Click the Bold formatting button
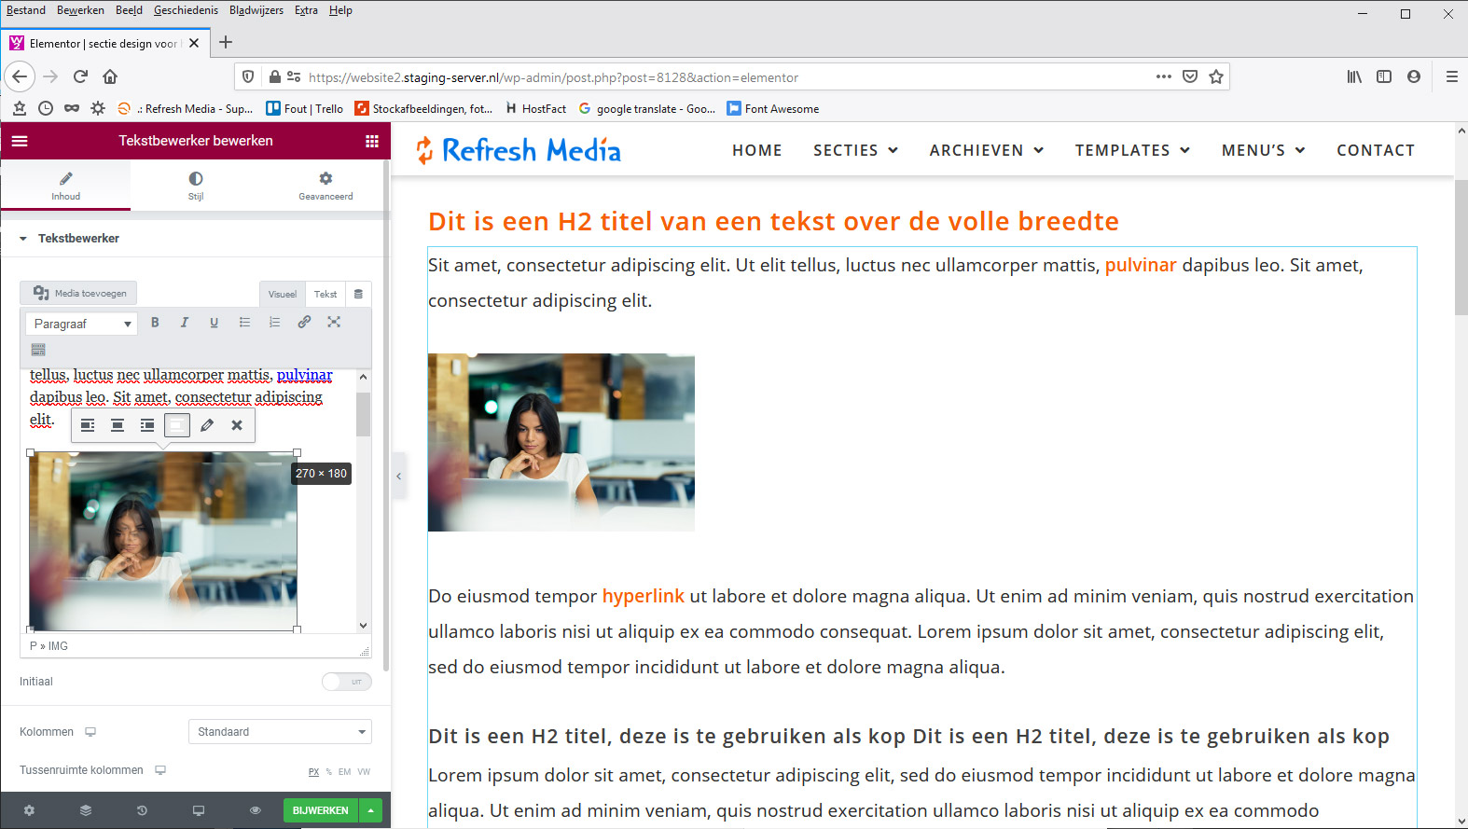Image resolution: width=1468 pixels, height=829 pixels. pos(155,323)
